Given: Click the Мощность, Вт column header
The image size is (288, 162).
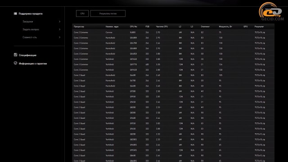Looking at the screenshot, I should (x=225, y=27).
